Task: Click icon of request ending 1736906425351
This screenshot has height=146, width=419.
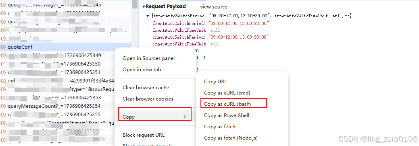Action: tap(3, 72)
